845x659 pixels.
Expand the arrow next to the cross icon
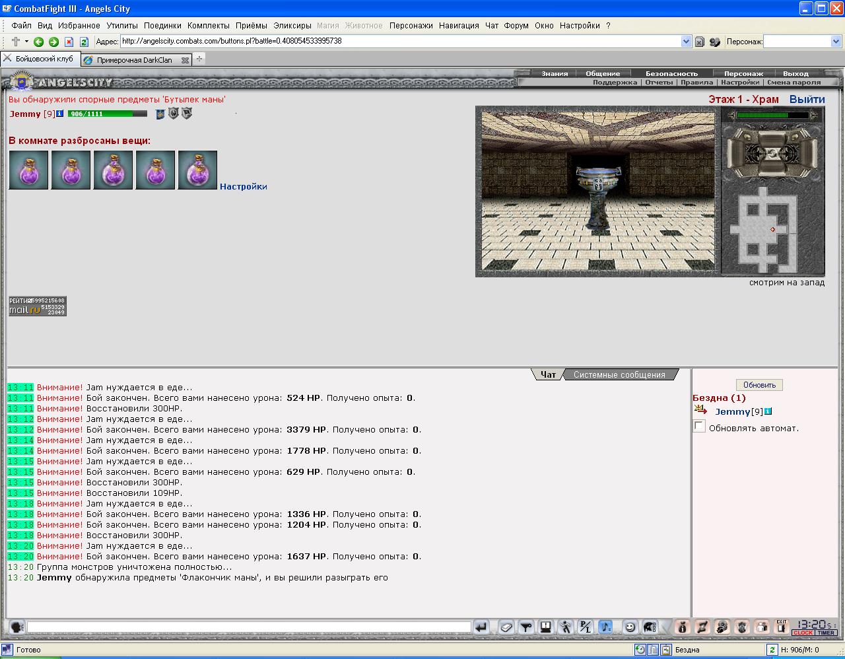[26, 42]
